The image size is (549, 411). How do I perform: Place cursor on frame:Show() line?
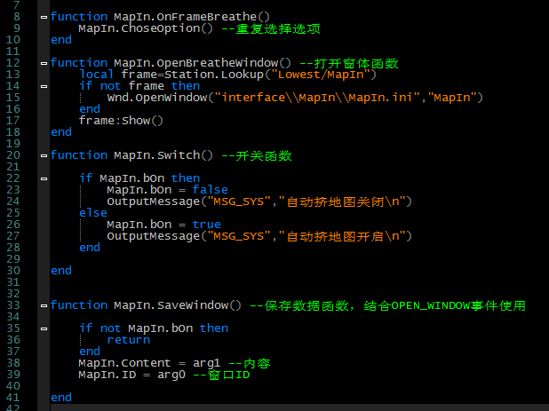pyautogui.click(x=121, y=121)
